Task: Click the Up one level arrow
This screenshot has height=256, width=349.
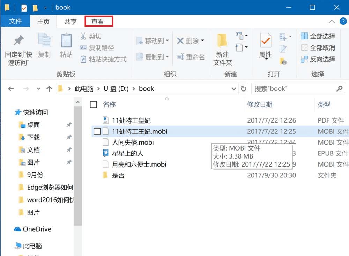Action: (x=49, y=89)
